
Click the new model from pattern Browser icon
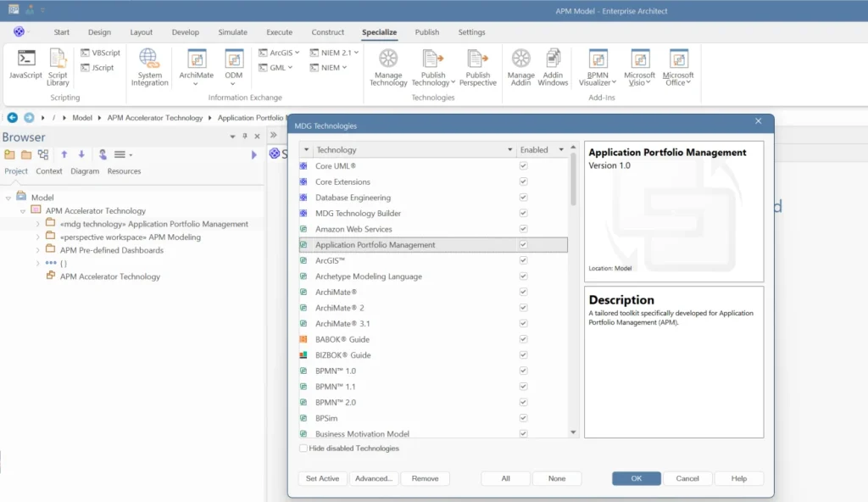pyautogui.click(x=9, y=154)
